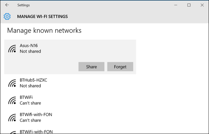Share the Asus-N16 network
This screenshot has height=134, width=209.
pos(91,67)
